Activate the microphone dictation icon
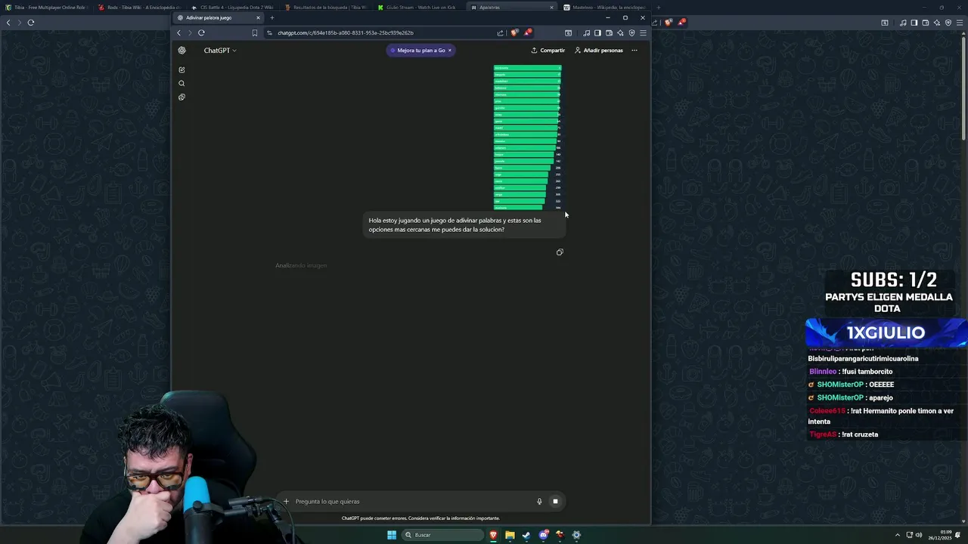Image resolution: width=968 pixels, height=544 pixels. (539, 502)
